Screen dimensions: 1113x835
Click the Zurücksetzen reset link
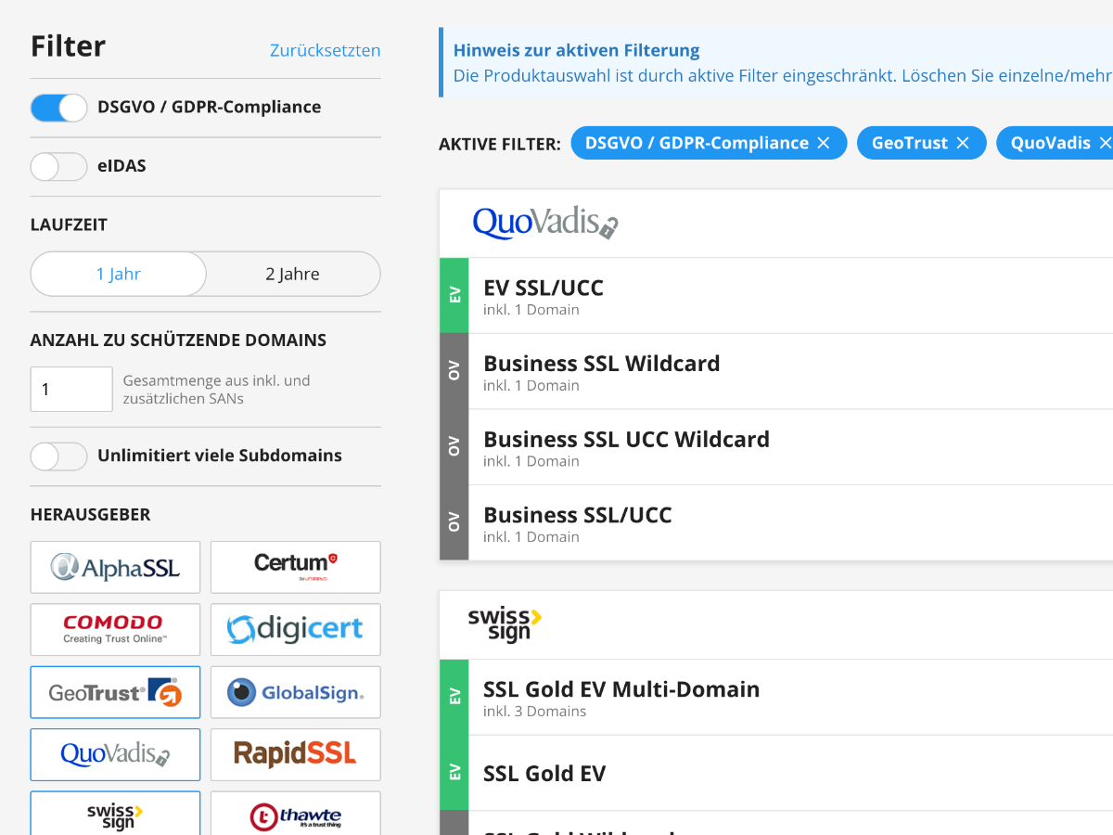click(325, 50)
